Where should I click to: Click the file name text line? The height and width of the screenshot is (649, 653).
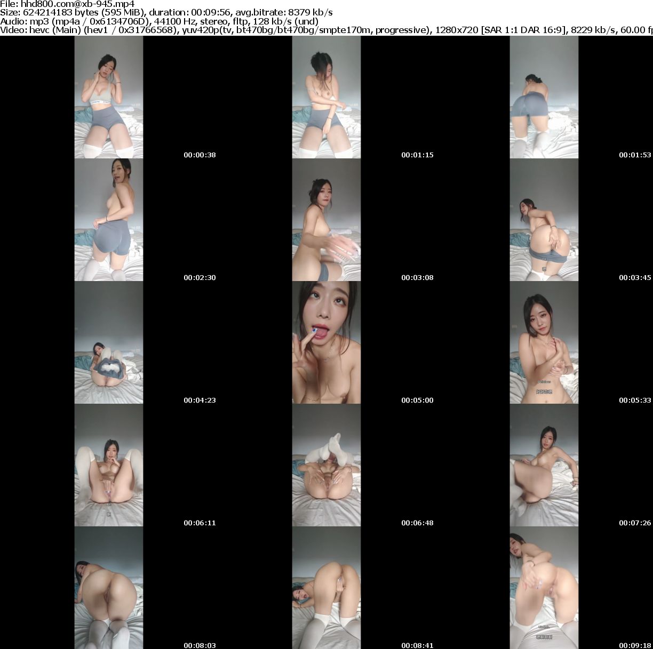pyautogui.click(x=67, y=4)
